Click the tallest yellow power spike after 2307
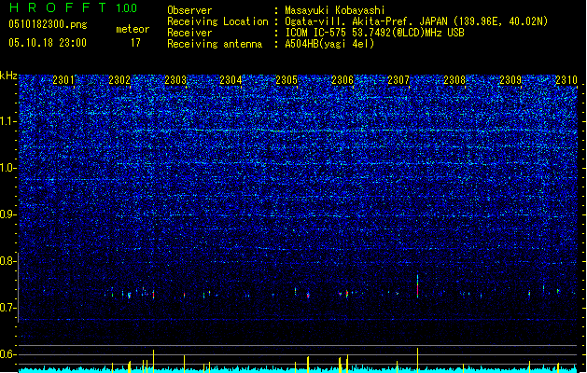Viewport: 587px width, 373px height. coord(418,360)
